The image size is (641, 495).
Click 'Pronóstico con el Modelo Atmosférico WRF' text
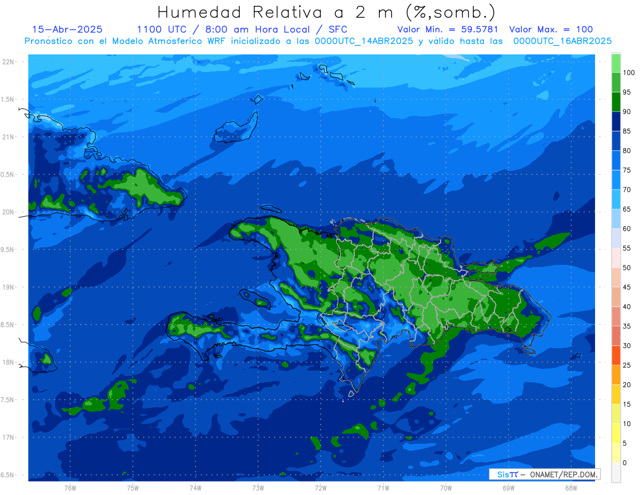point(126,41)
